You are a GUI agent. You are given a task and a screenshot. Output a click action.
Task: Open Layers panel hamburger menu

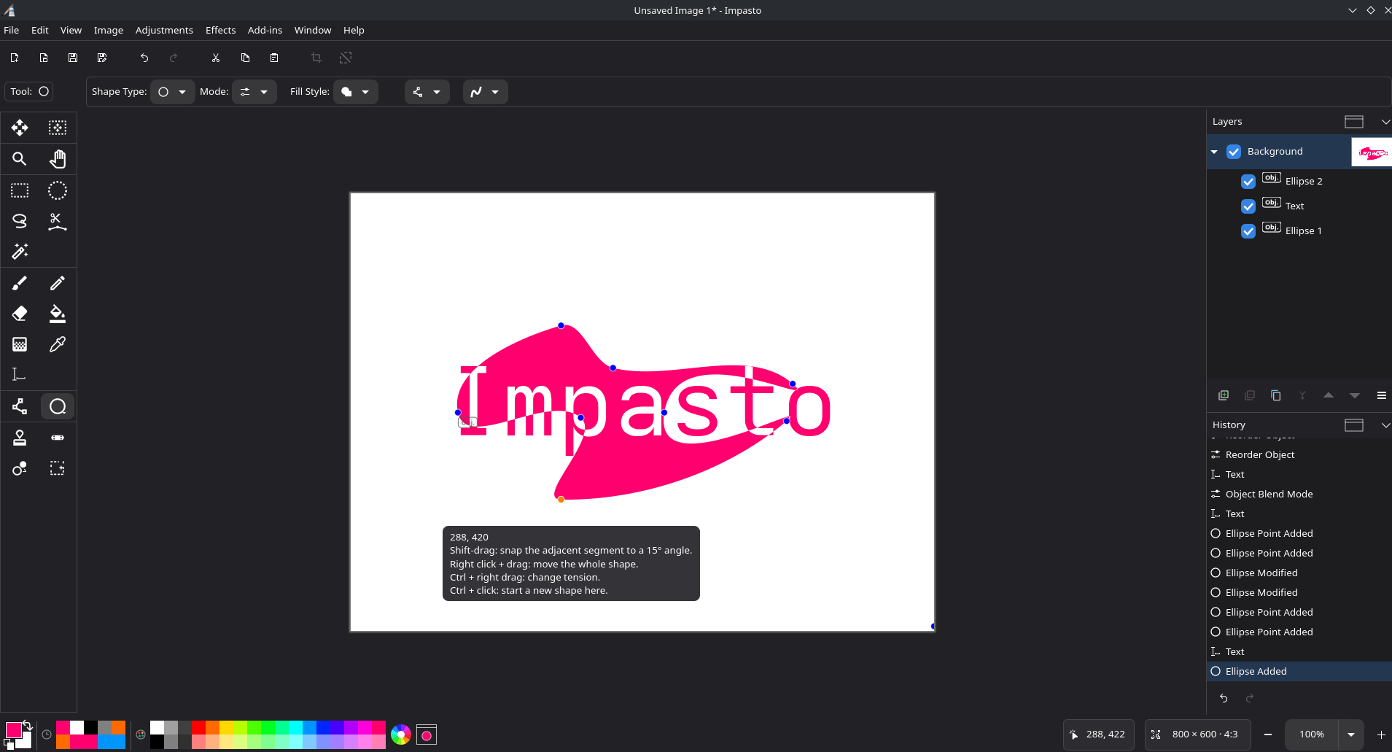1381,395
